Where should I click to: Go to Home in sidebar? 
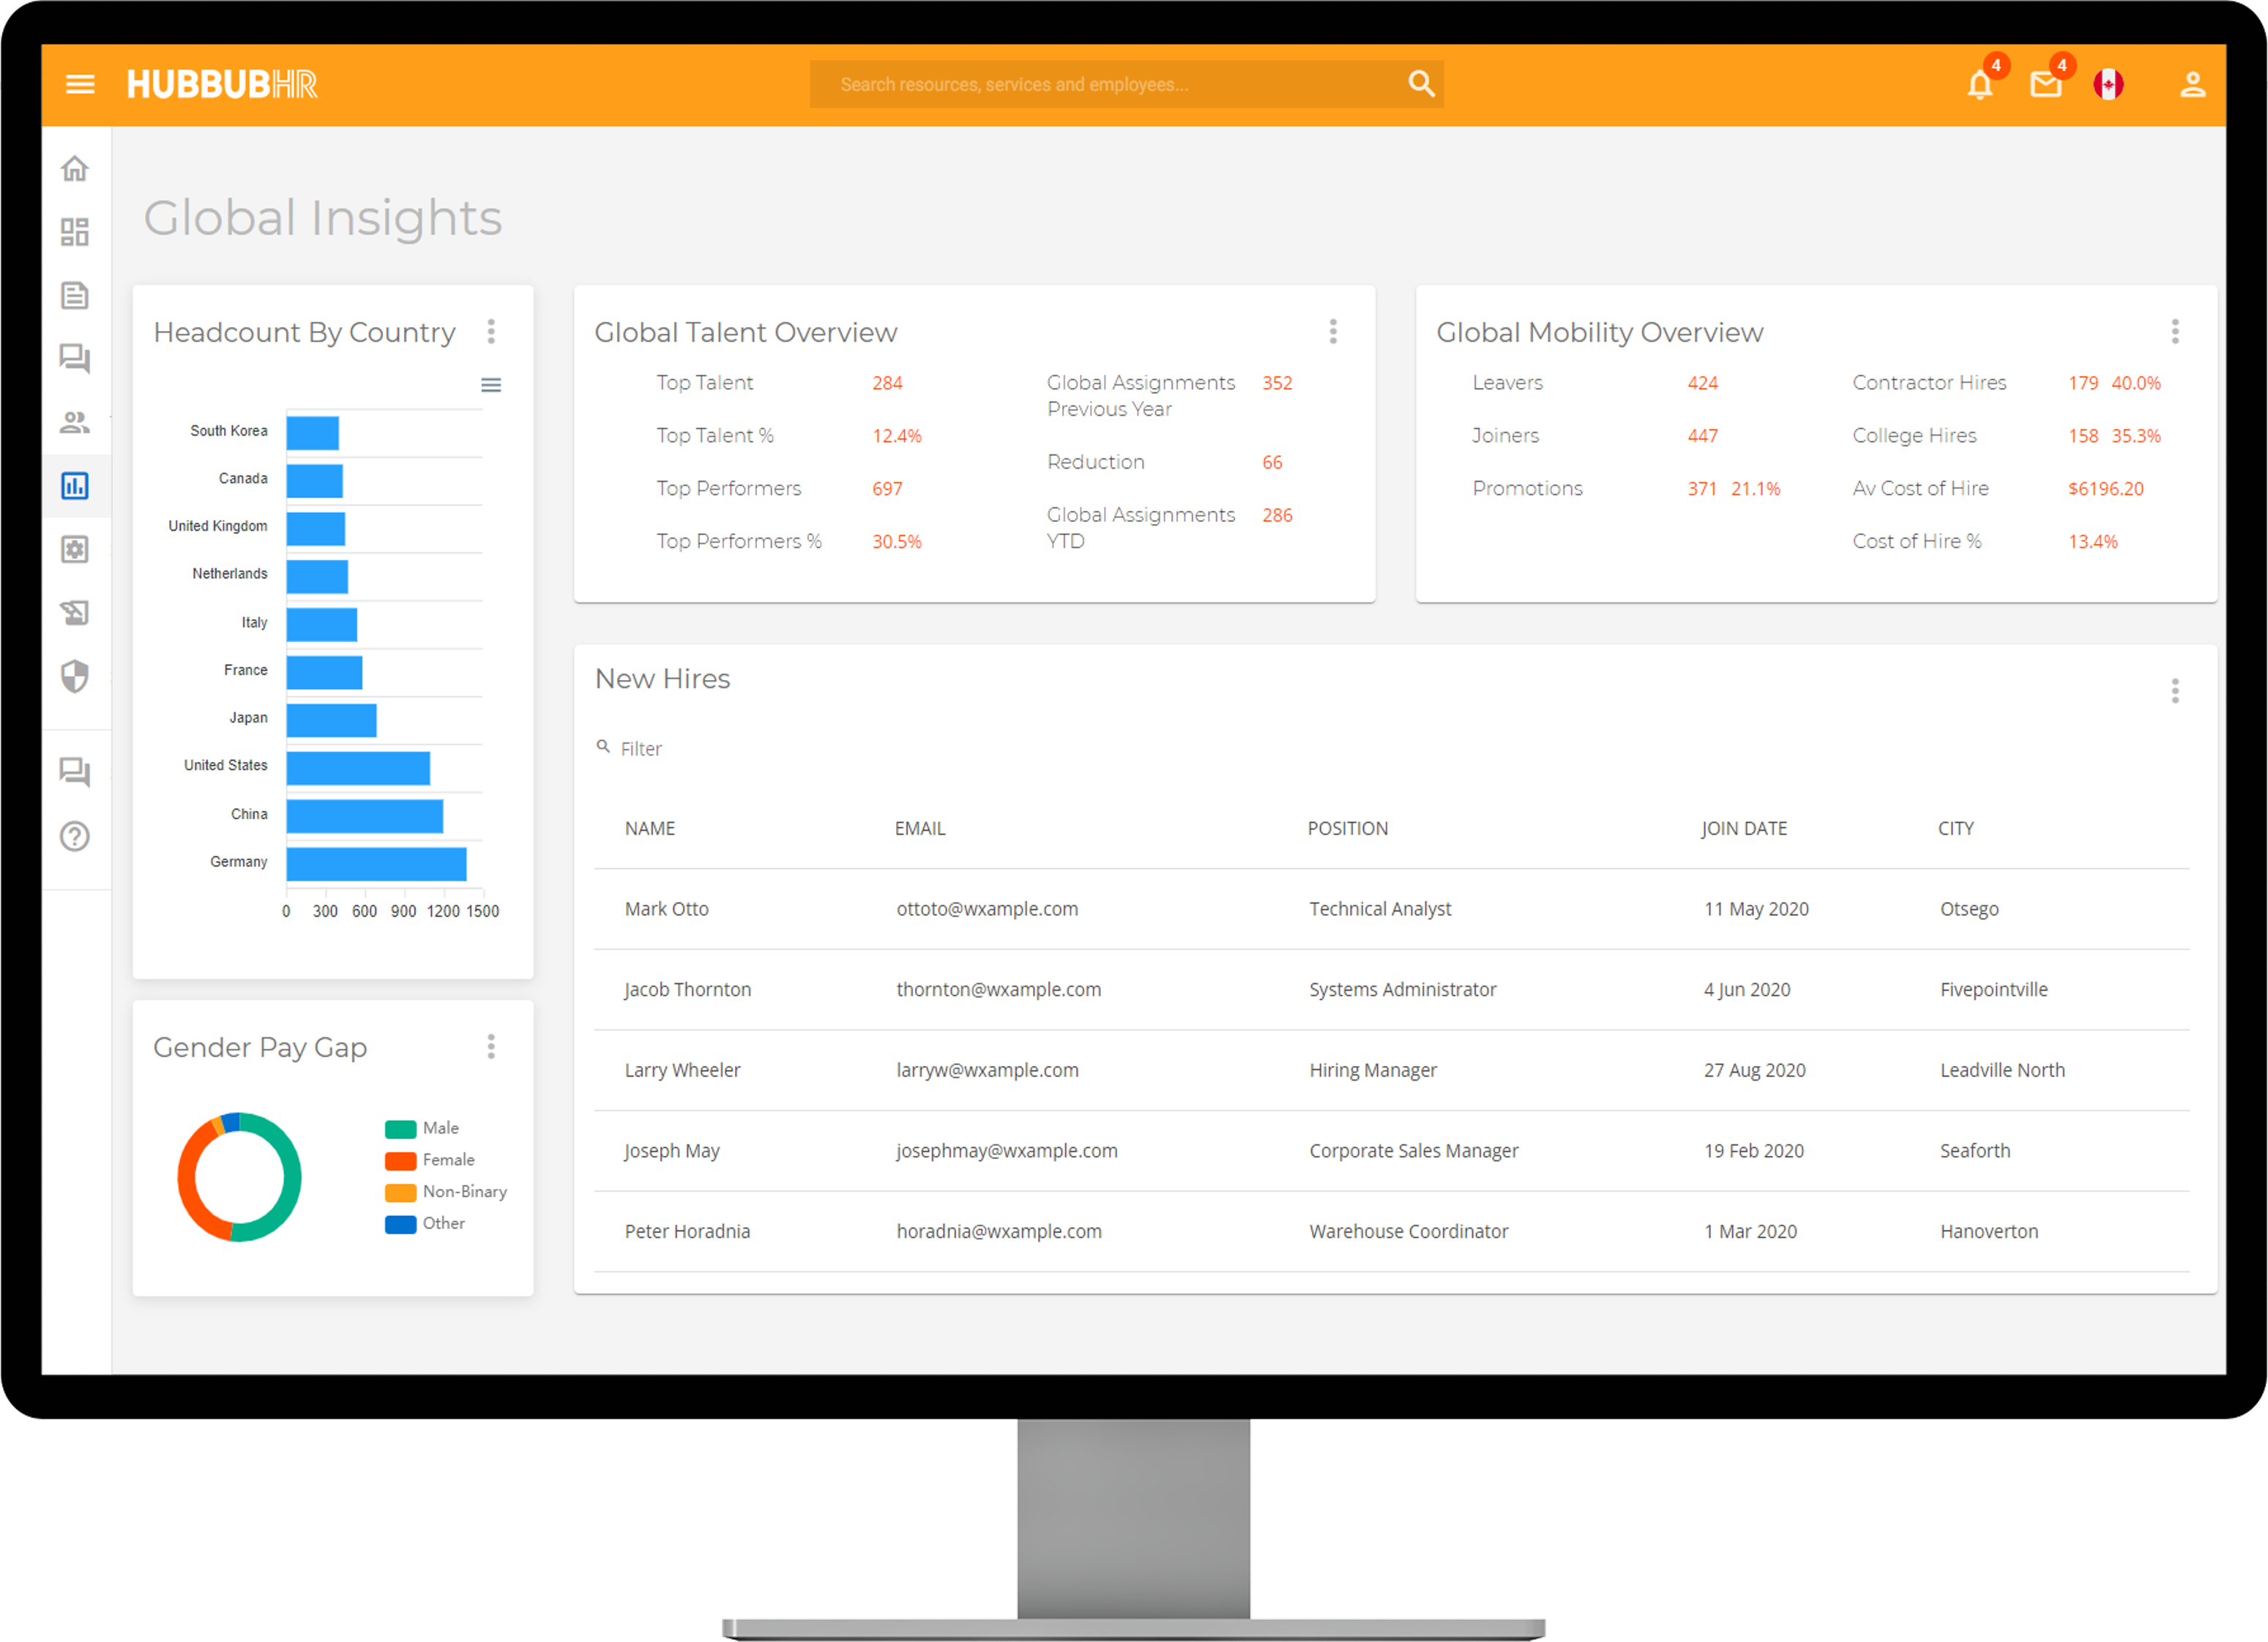pos(75,169)
